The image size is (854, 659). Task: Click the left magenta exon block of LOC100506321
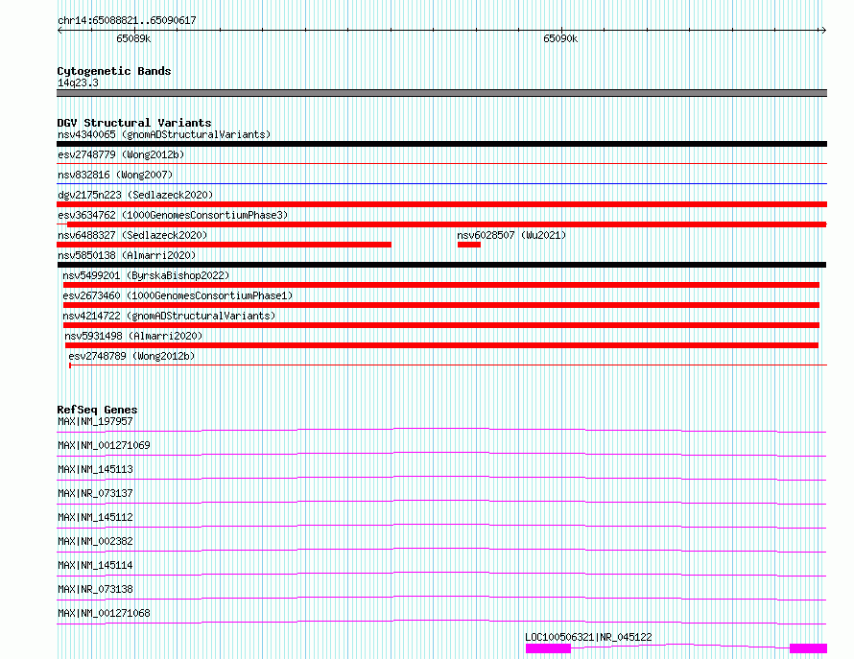click(548, 648)
